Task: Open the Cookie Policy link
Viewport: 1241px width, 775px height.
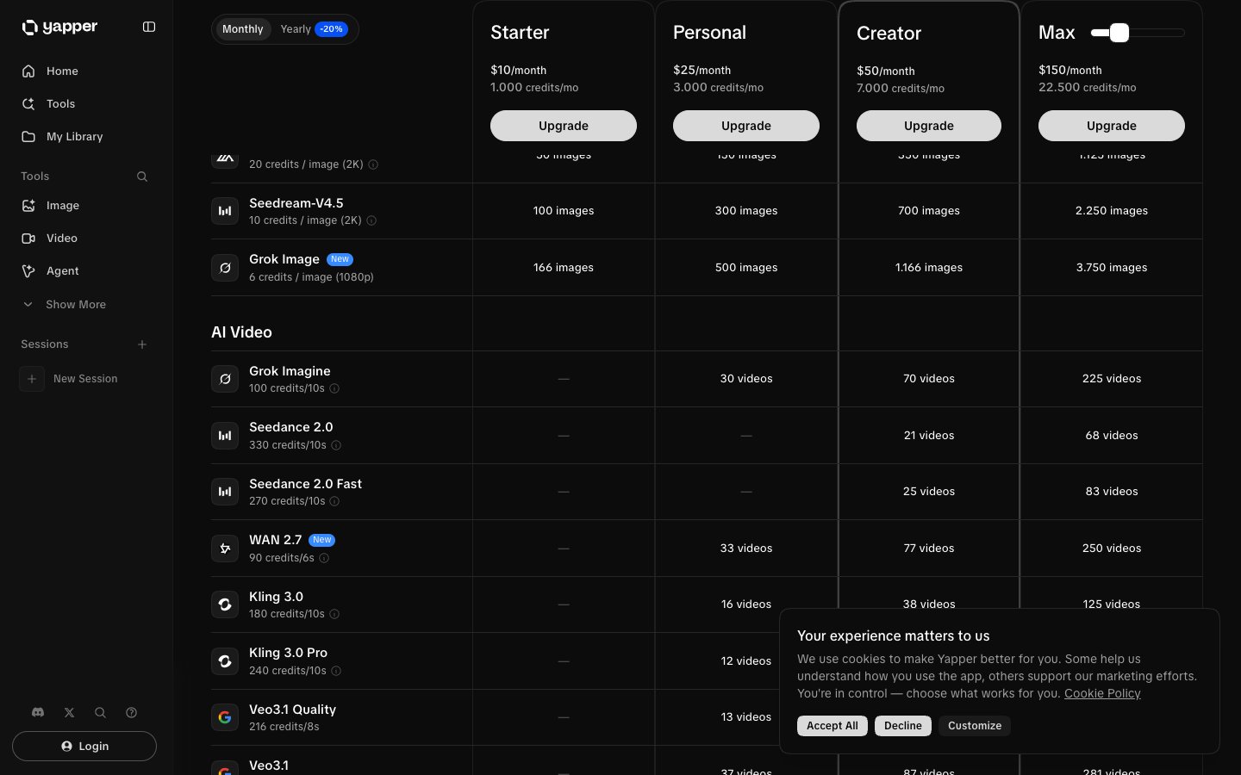Action: 1101,693
